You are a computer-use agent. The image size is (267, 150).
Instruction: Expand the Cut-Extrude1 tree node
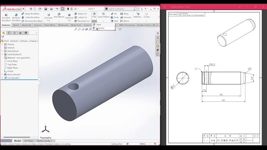coord(2,78)
